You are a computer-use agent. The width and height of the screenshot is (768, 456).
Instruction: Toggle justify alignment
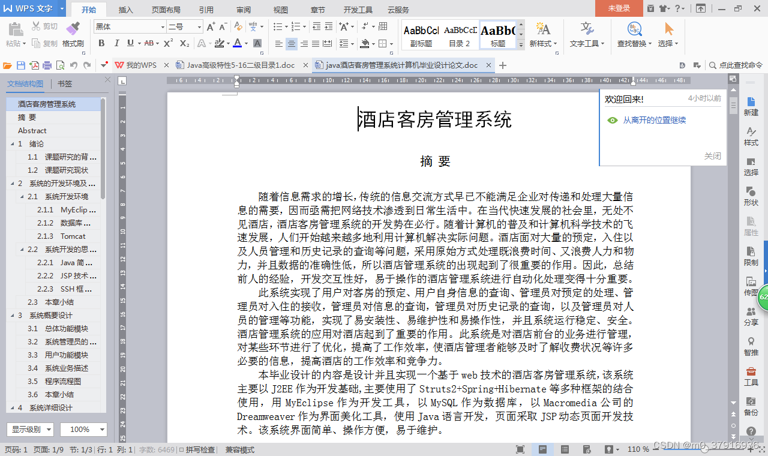[316, 43]
